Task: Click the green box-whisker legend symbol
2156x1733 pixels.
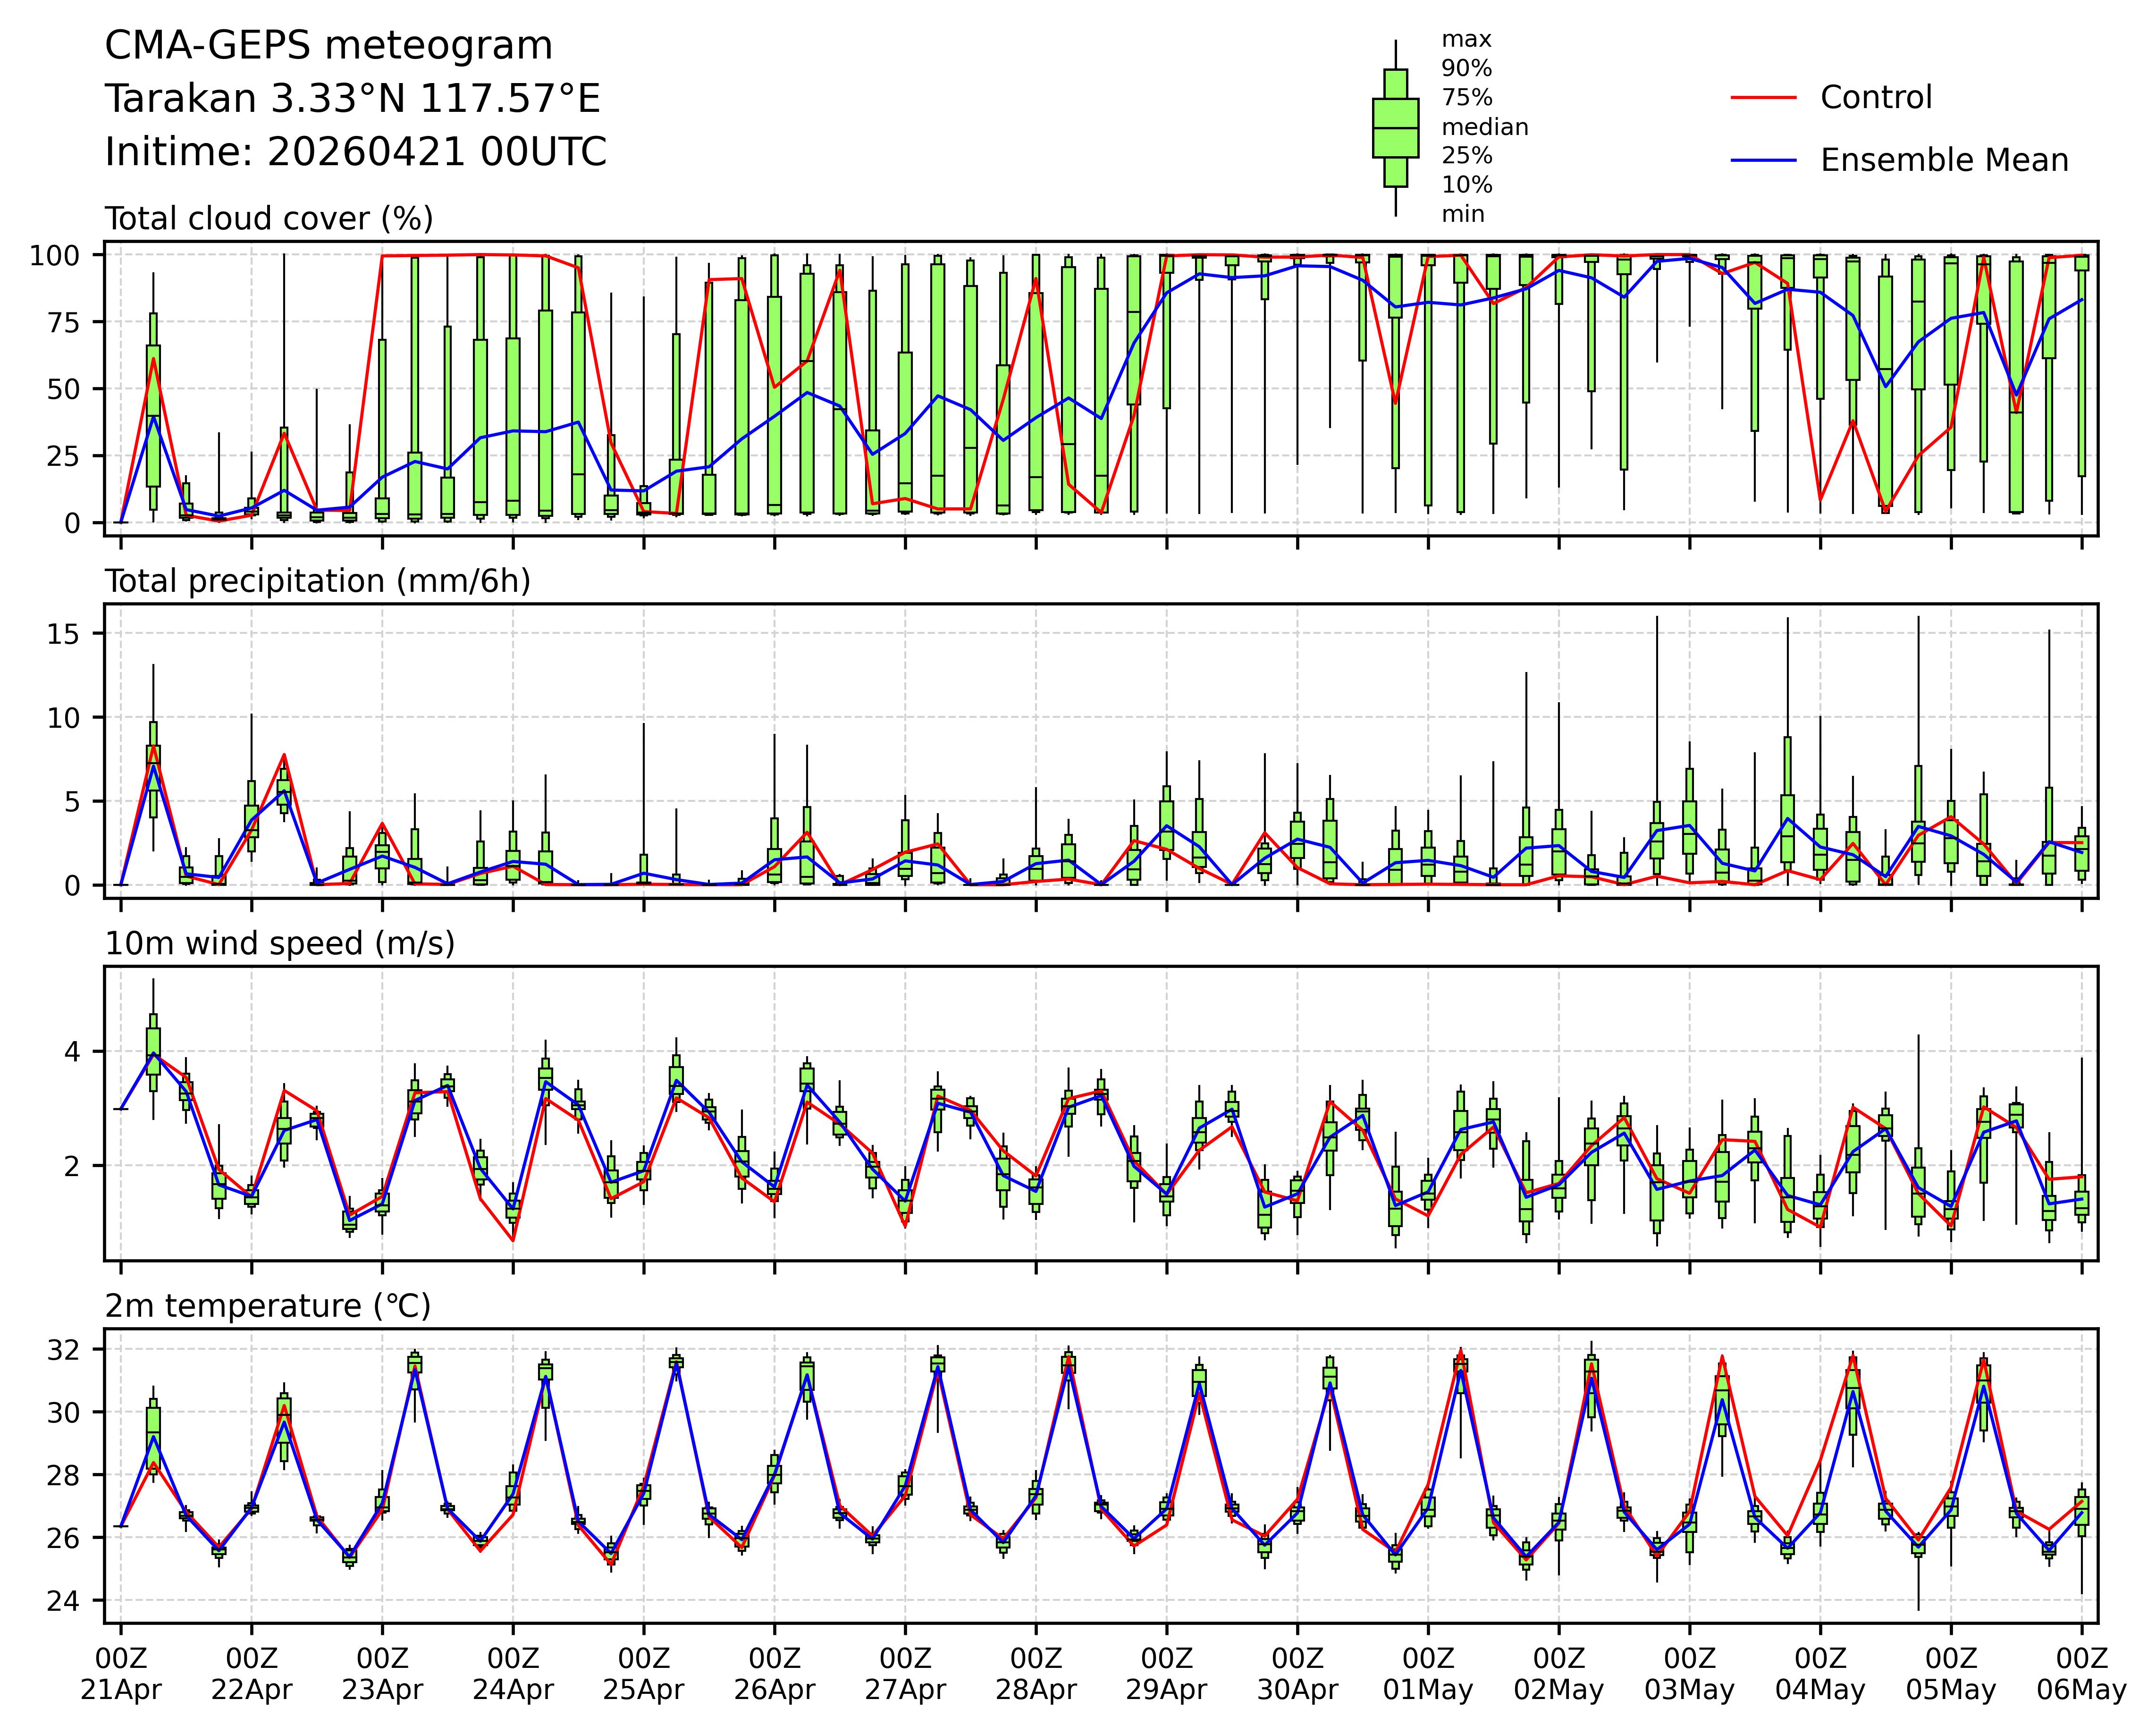Action: [x=1395, y=128]
